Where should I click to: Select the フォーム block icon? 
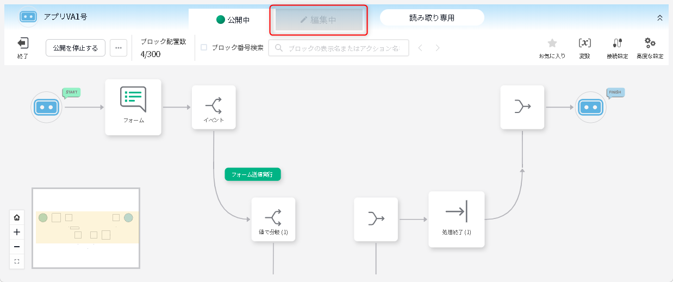(133, 100)
